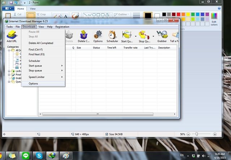
Task: Collapse the All Downloads tree node
Action: [x=9, y=50]
